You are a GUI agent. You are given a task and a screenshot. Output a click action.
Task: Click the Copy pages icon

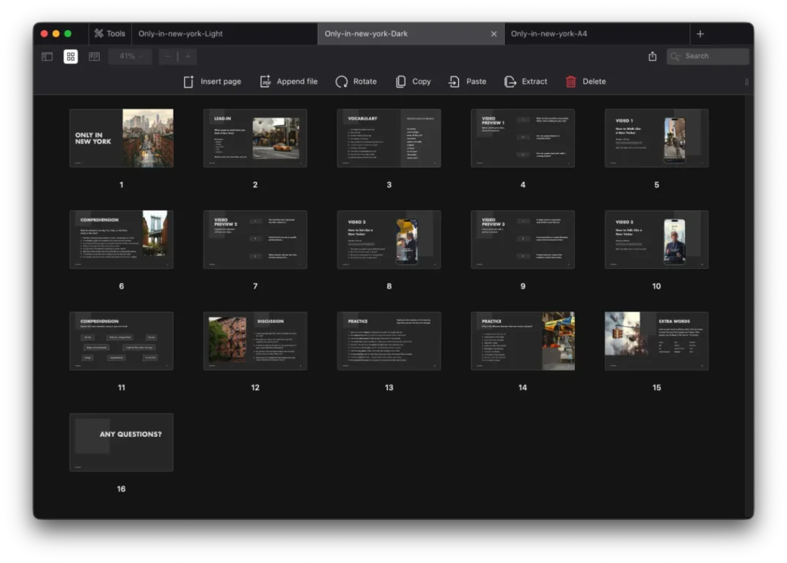400,82
